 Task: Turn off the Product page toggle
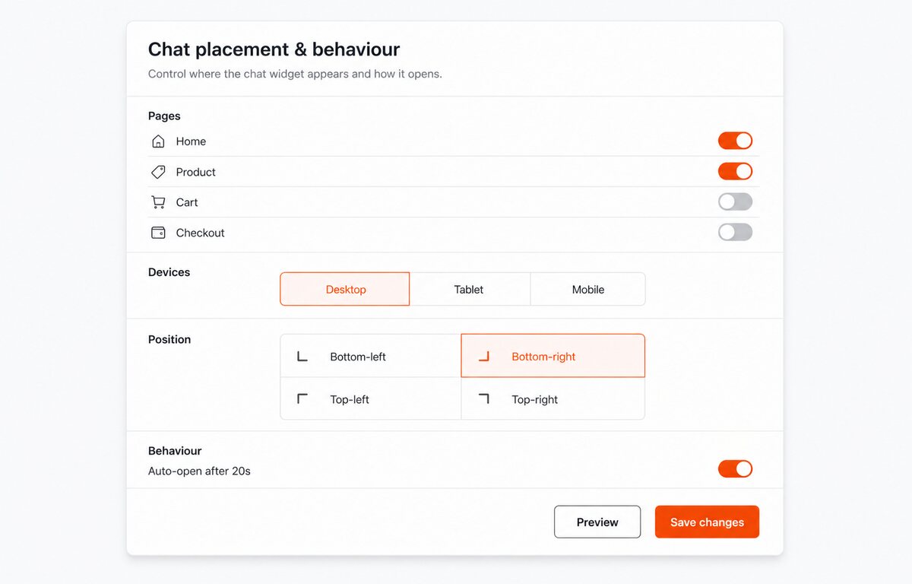point(735,171)
